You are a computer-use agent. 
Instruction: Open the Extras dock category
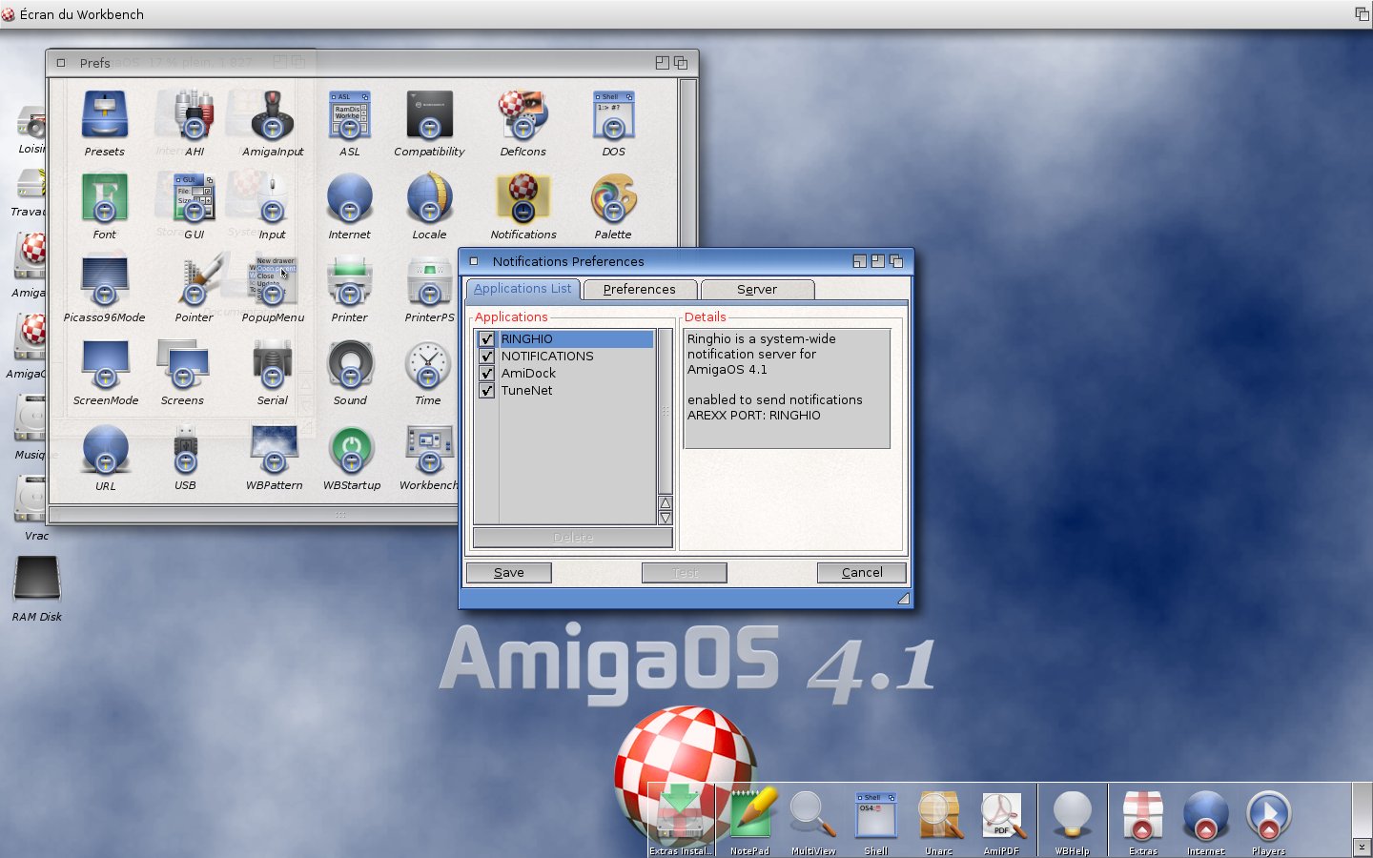[x=1142, y=816]
